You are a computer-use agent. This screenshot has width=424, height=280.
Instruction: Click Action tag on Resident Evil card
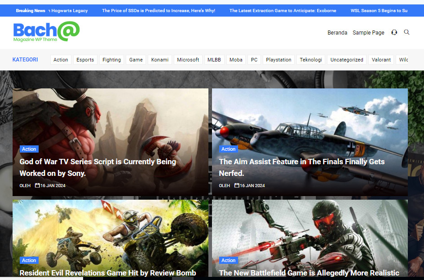point(29,260)
